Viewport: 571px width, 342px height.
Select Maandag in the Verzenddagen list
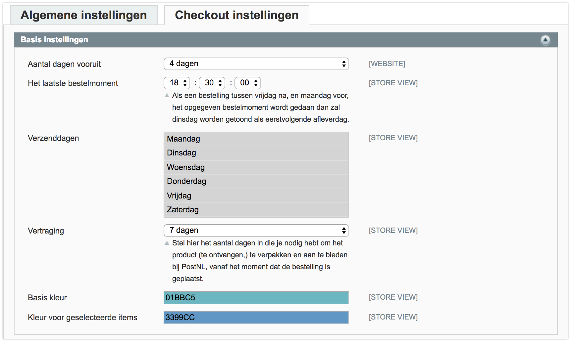tap(256, 139)
